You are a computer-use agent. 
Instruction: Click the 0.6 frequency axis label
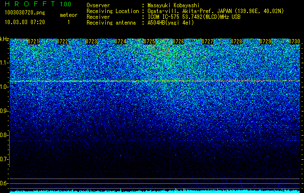[4, 183]
